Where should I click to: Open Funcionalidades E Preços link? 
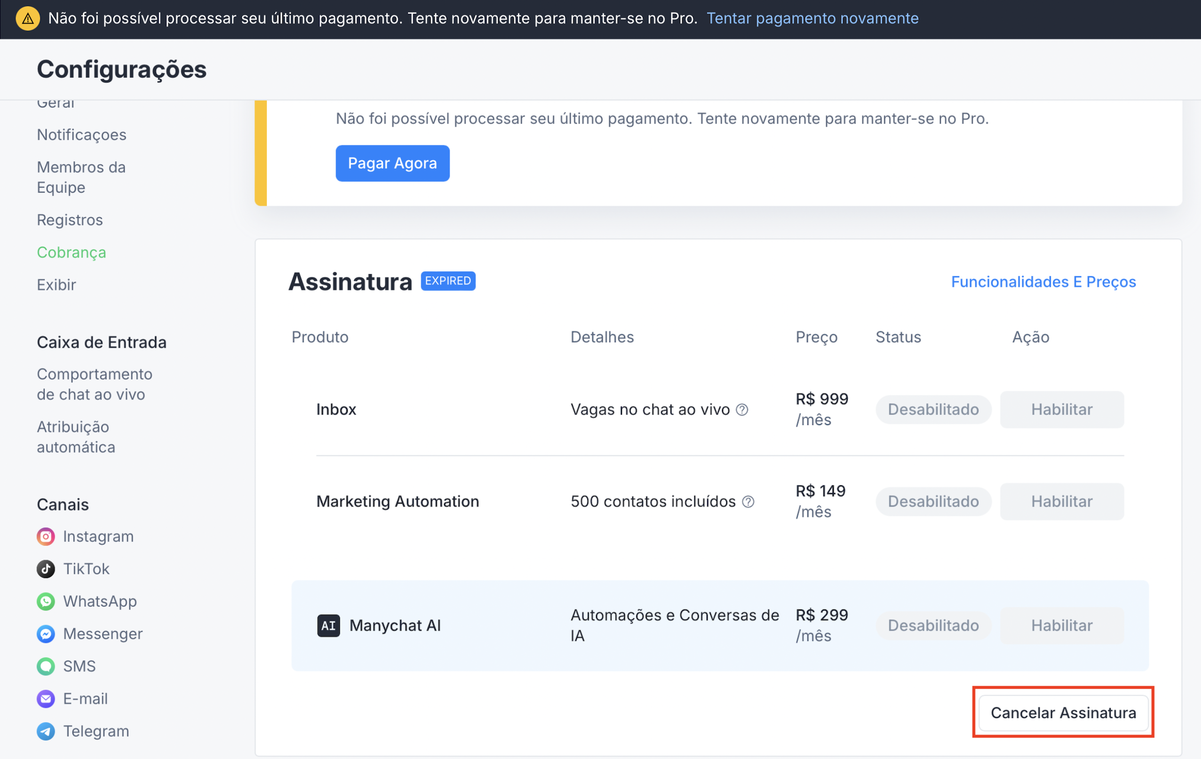coord(1043,282)
